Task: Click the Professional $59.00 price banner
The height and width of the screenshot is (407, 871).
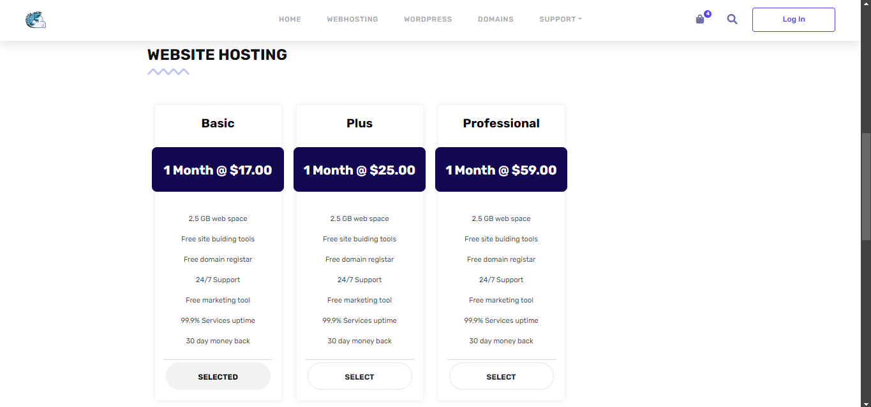Action: (x=501, y=169)
